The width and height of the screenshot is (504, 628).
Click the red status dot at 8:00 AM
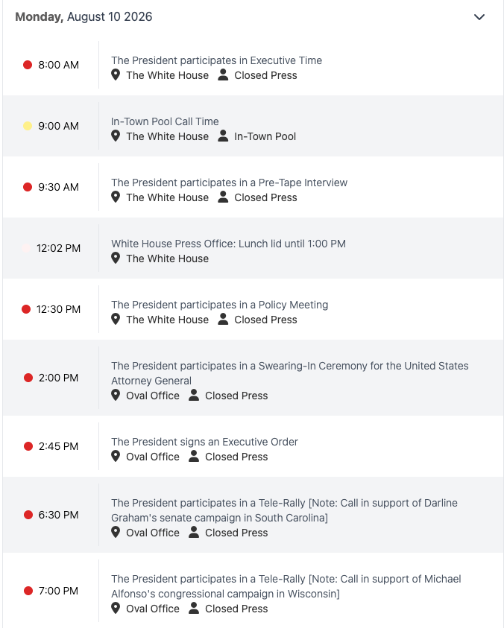[28, 65]
